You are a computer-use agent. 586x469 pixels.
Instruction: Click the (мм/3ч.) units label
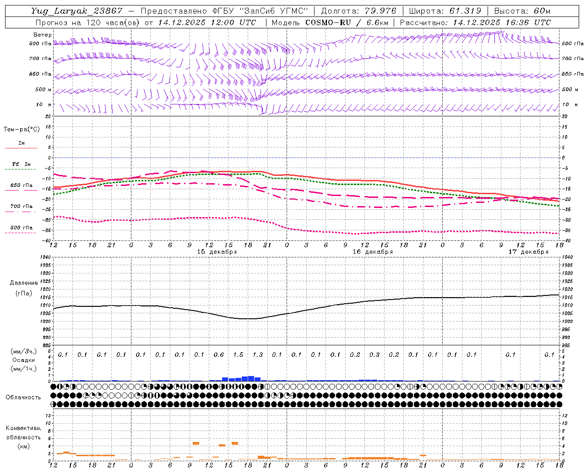(x=23, y=351)
